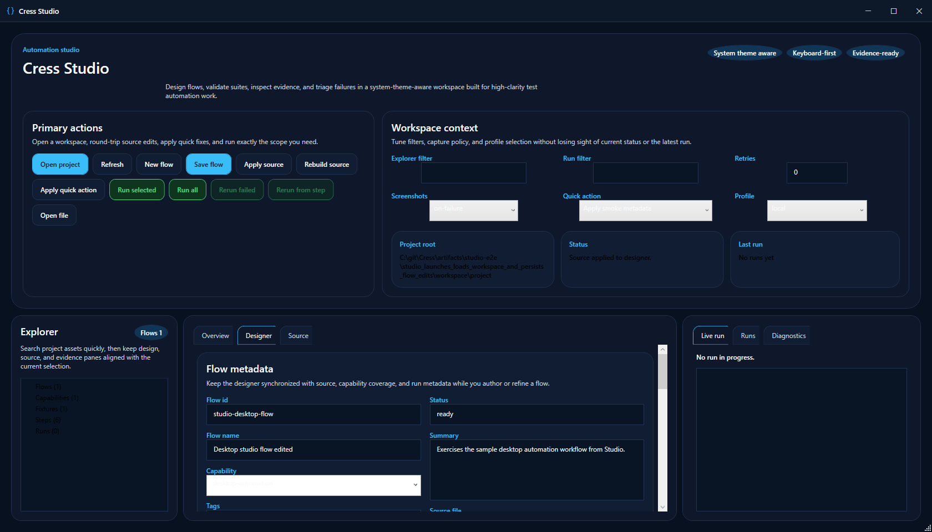Focus the Explorer filter field

(474, 173)
